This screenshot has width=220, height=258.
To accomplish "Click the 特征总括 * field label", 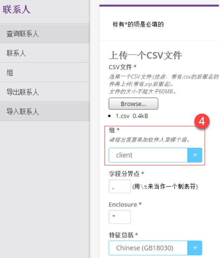I will (x=123, y=235).
